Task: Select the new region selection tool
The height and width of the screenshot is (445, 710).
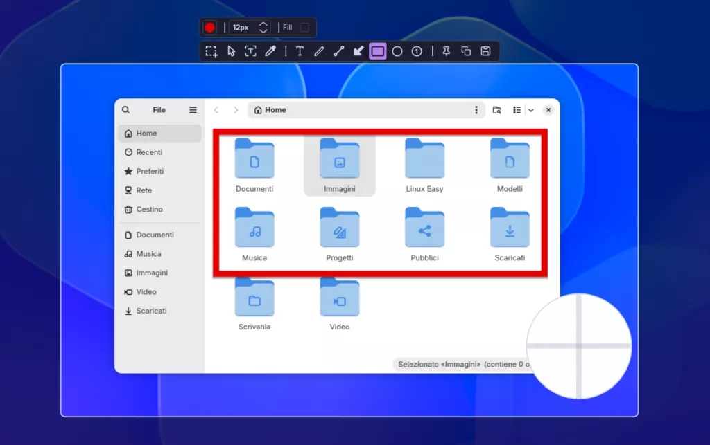Action: 211,51
